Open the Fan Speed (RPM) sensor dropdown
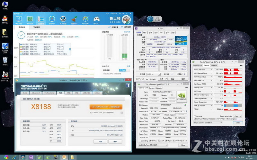This screenshot has height=160, width=257. pyautogui.click(x=212, y=84)
